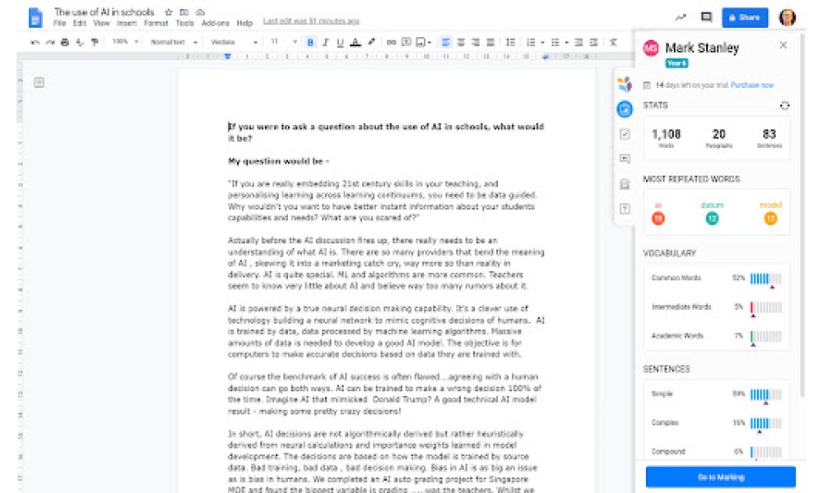Open the File menu
This screenshot has height=493, width=823.
pyautogui.click(x=59, y=23)
